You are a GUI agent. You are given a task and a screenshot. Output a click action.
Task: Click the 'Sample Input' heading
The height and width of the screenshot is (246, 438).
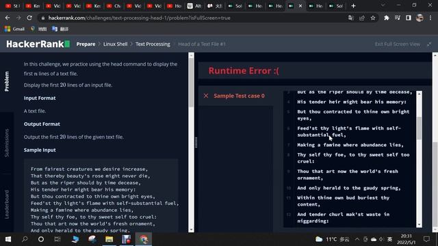40,150
